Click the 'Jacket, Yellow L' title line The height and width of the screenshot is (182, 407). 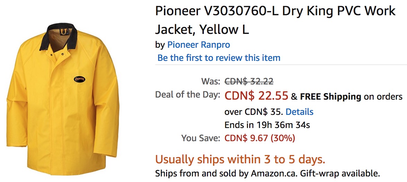point(202,30)
